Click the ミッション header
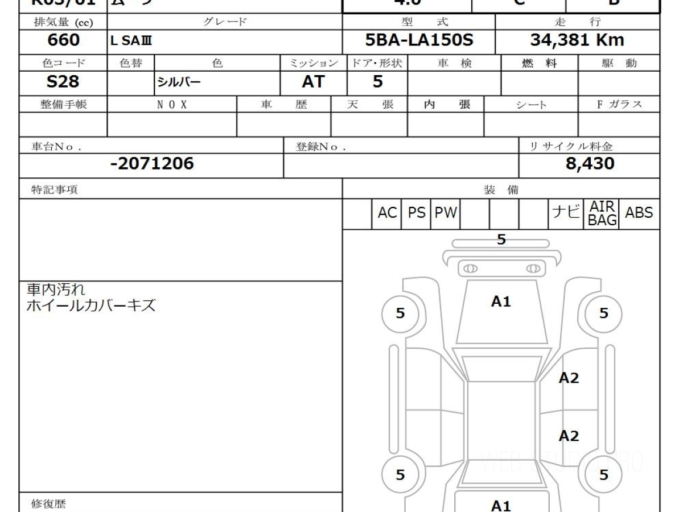The height and width of the screenshot is (512, 683). (314, 63)
